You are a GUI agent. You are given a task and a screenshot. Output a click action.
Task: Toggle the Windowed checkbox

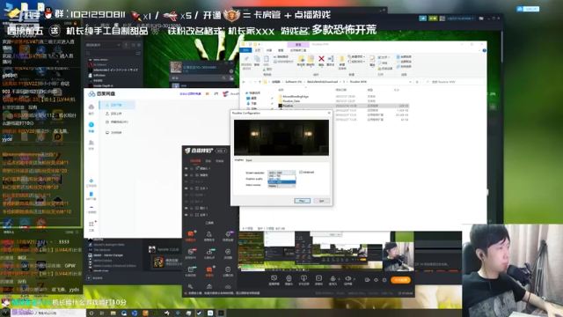pos(301,173)
